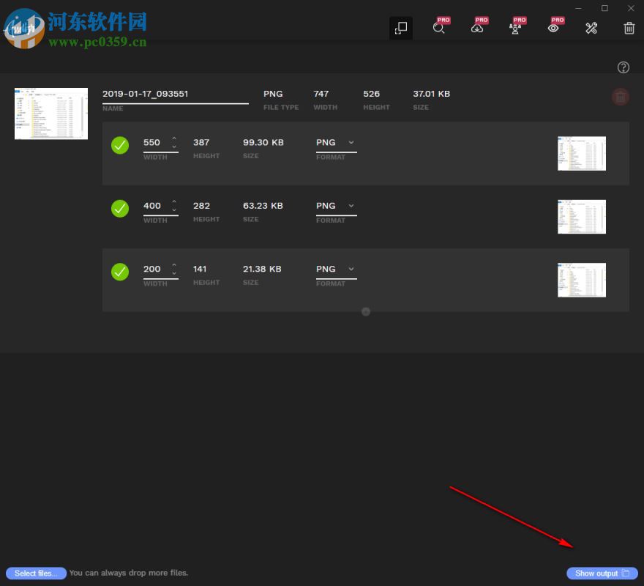Click the source width value 747
Image resolution: width=644 pixels, height=586 pixels.
tap(321, 94)
